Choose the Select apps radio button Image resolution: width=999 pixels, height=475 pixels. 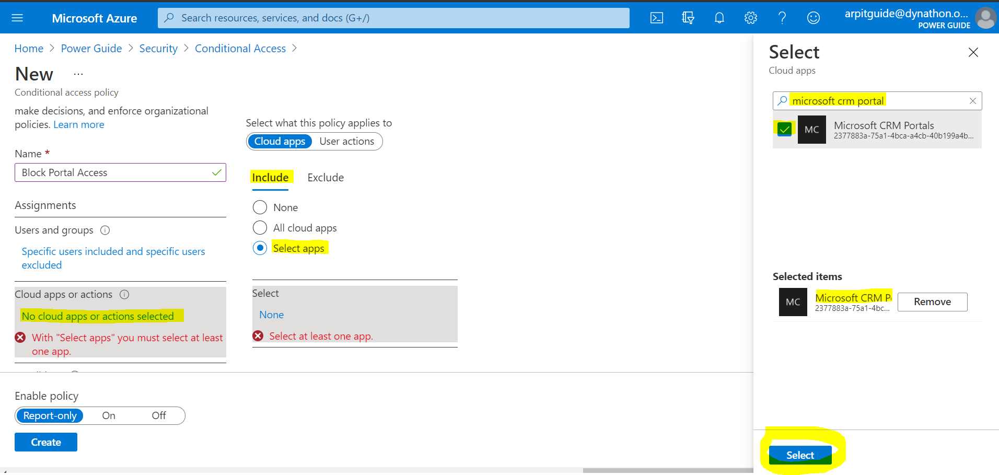pyautogui.click(x=260, y=248)
